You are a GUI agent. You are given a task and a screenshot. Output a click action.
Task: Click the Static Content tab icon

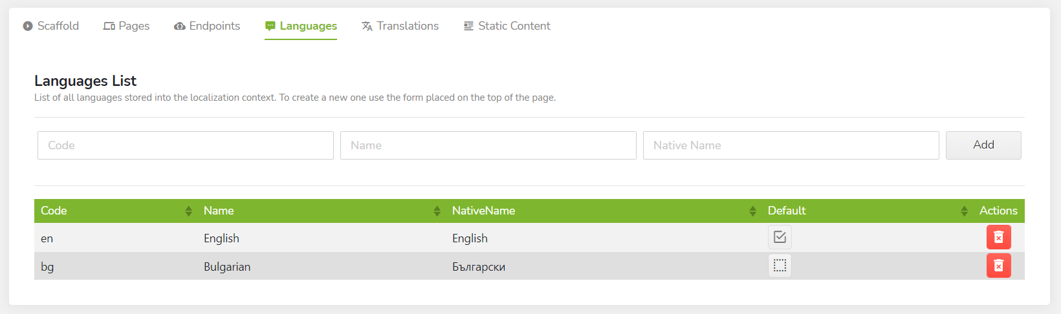[468, 26]
